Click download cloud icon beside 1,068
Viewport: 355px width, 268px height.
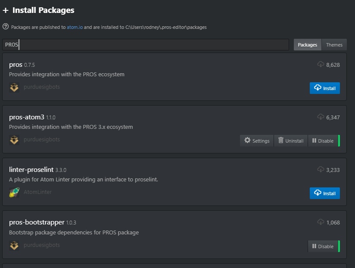pos(321,222)
